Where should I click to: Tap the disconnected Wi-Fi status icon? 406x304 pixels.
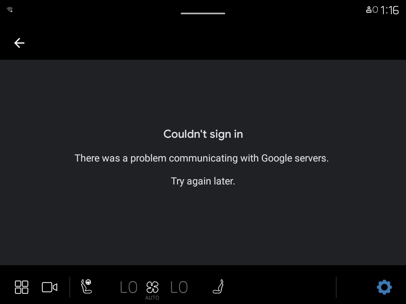[x=10, y=9]
